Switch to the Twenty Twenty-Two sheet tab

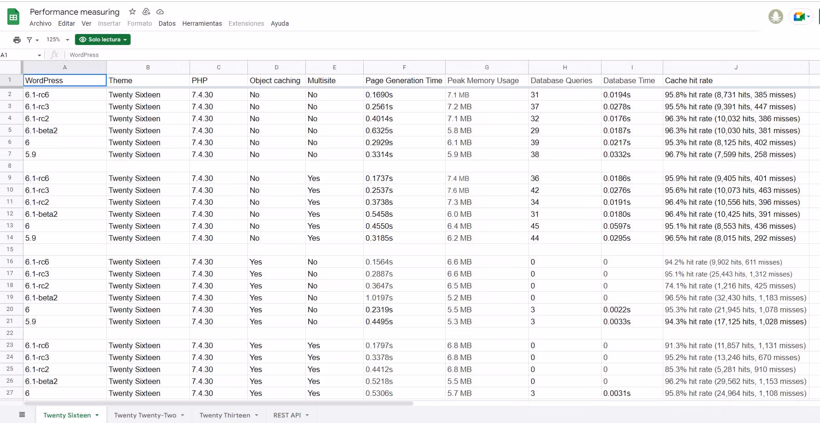pyautogui.click(x=145, y=415)
